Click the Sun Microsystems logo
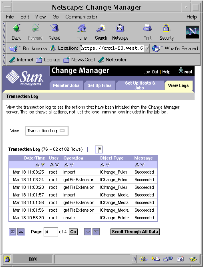Screen dimensions: 203x267 [25, 78]
